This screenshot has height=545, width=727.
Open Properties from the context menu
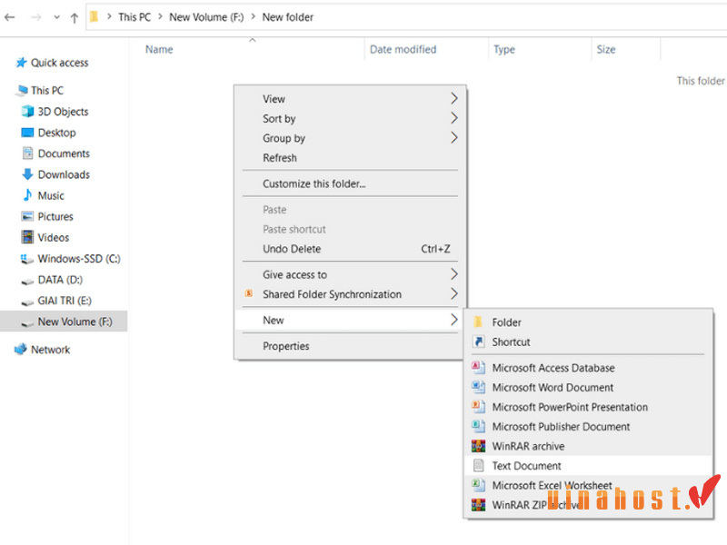coord(350,346)
